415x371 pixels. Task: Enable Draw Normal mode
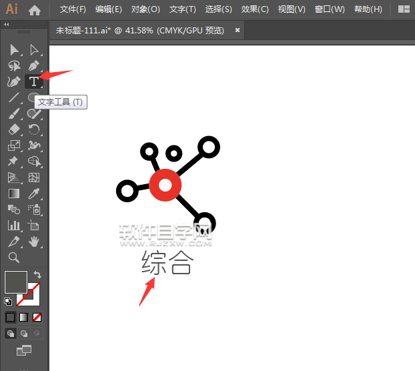tap(11, 334)
